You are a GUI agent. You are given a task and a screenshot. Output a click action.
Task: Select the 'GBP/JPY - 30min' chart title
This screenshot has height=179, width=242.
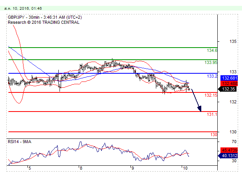pos(23,17)
